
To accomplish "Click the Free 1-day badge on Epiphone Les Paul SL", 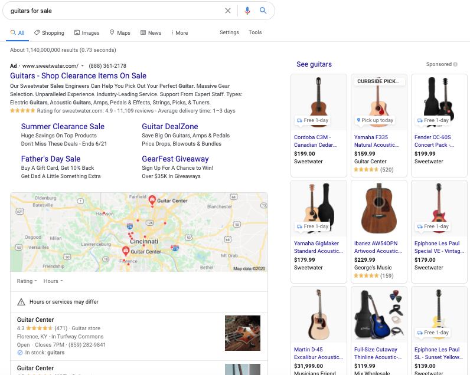I will pos(433,333).
